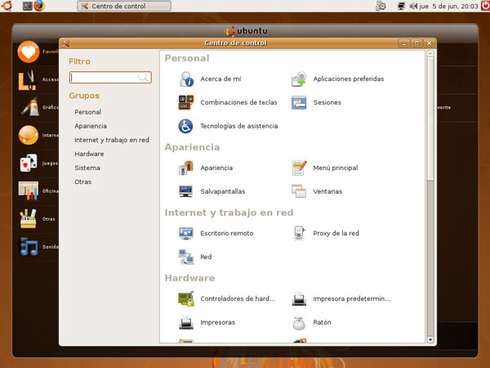Open the Ratón mouse icon
Viewport: 490px width, 368px height.
pyautogui.click(x=299, y=323)
